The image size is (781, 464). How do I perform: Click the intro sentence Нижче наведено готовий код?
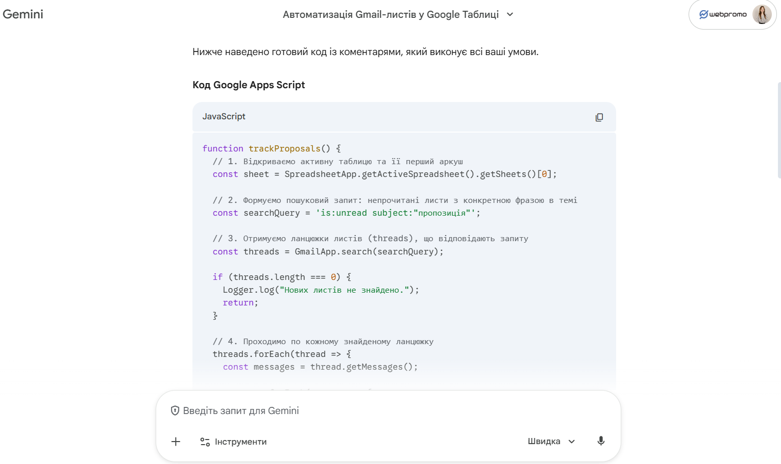coord(365,52)
